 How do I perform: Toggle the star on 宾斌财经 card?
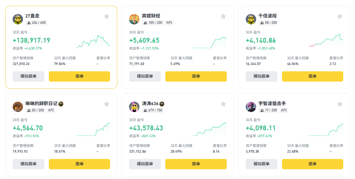(223, 16)
